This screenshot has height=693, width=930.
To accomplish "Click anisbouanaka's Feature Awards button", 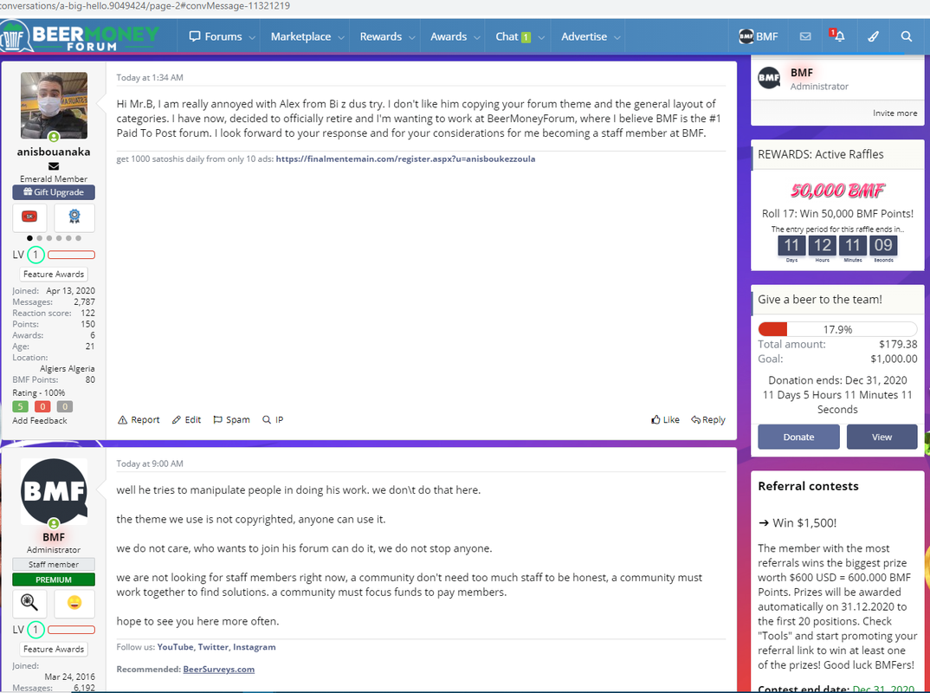I will 54,274.
